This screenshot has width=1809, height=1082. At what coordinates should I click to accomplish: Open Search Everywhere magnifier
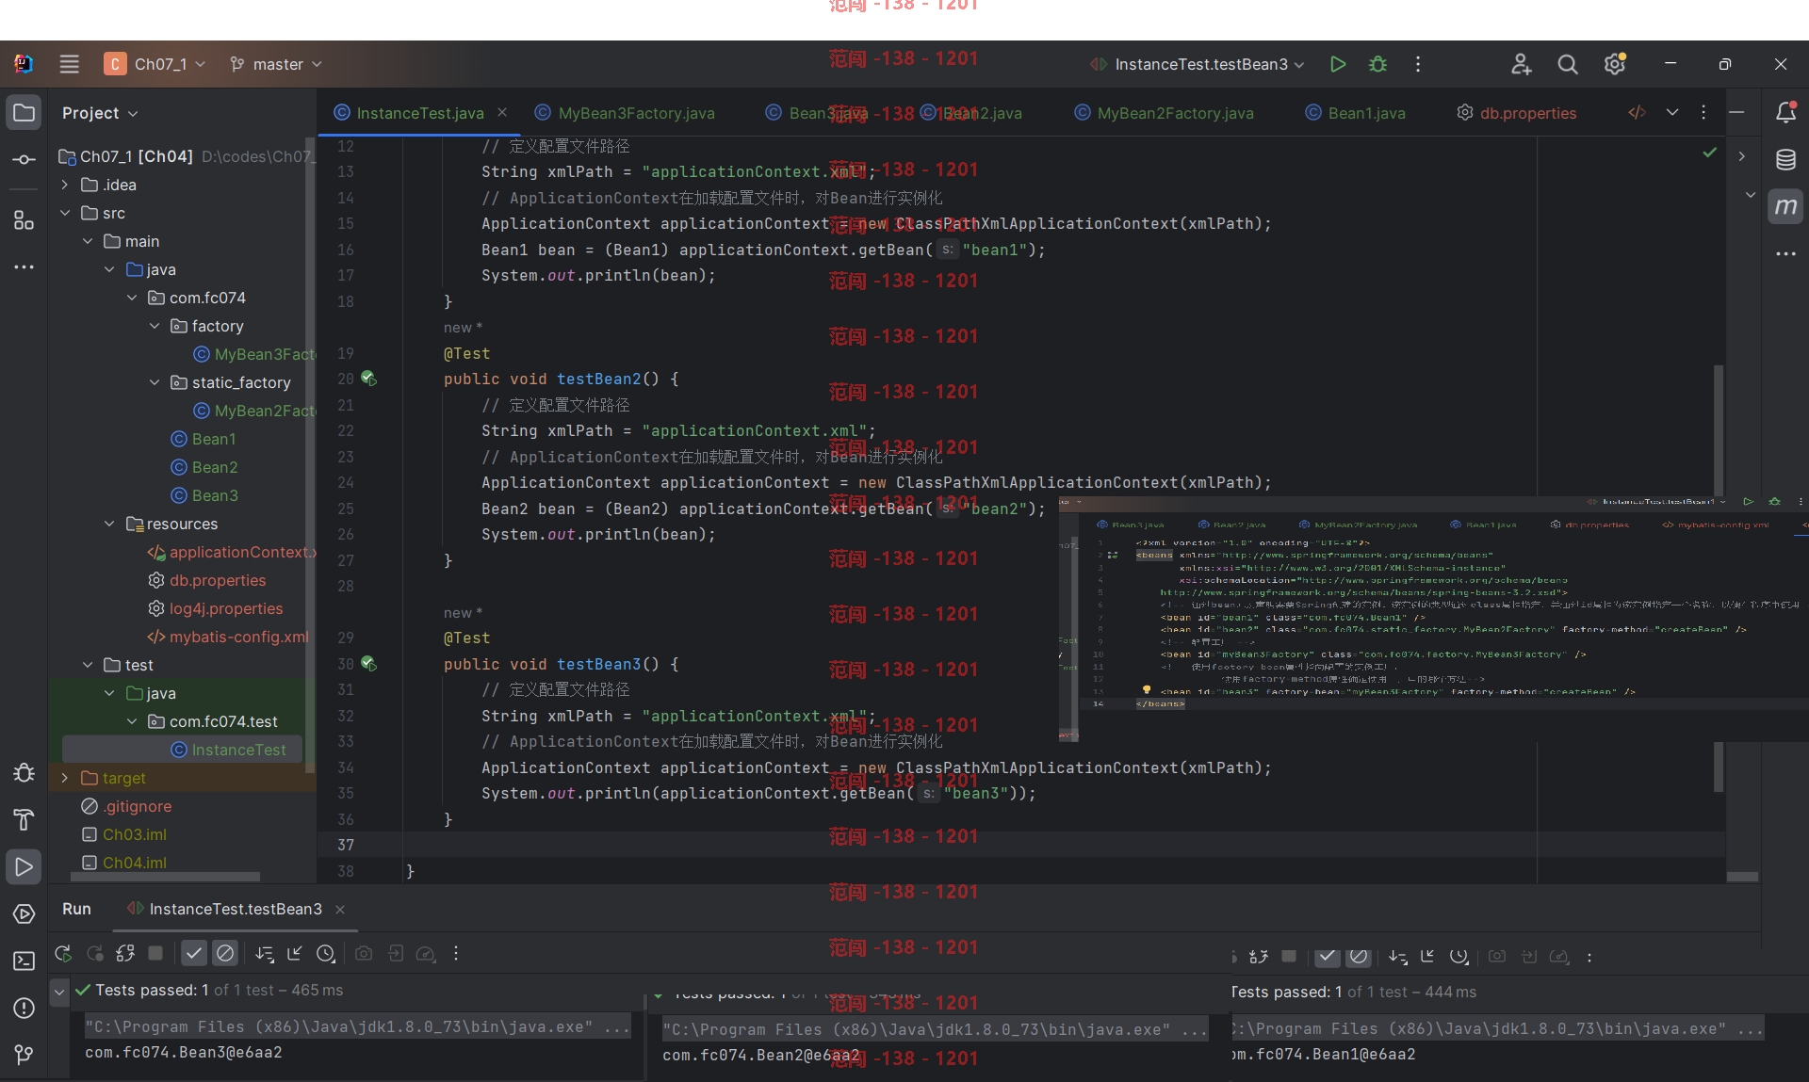tap(1568, 64)
